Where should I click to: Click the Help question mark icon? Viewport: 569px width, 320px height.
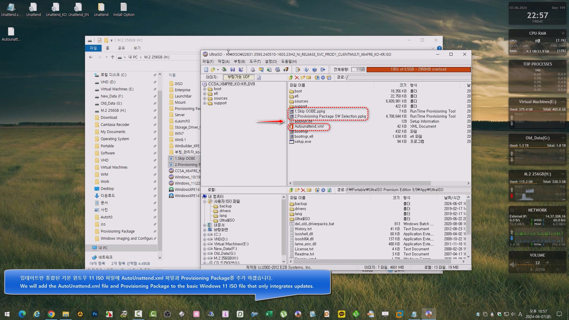(x=314, y=69)
